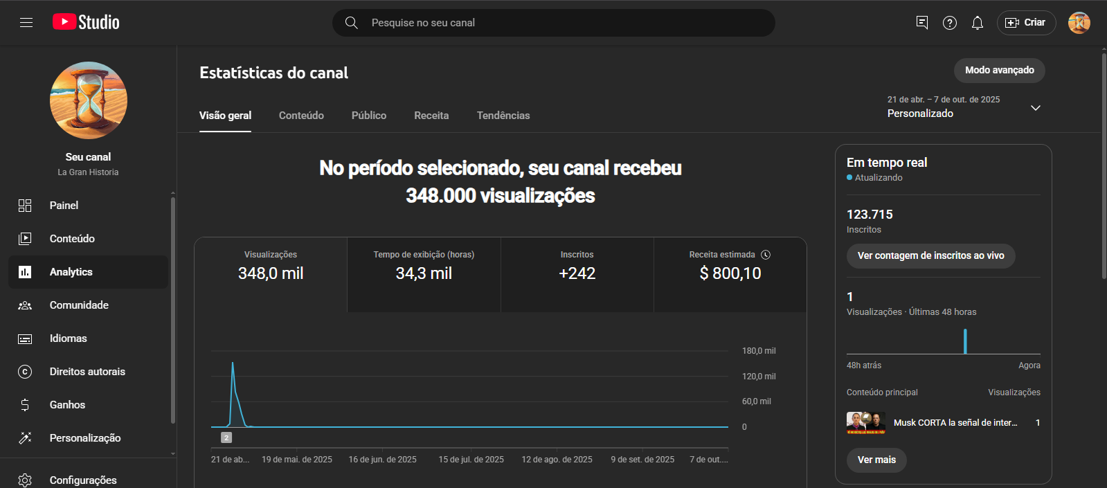Open the account avatar menu
The image size is (1107, 488).
[x=1079, y=23]
